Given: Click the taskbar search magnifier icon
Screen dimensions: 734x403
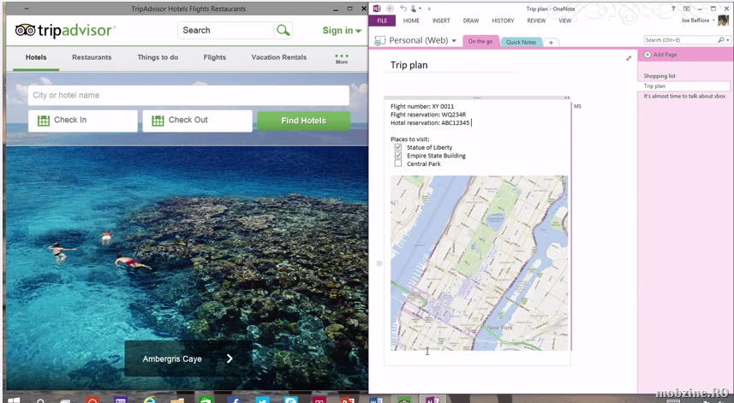Looking at the screenshot, I should [x=41, y=400].
